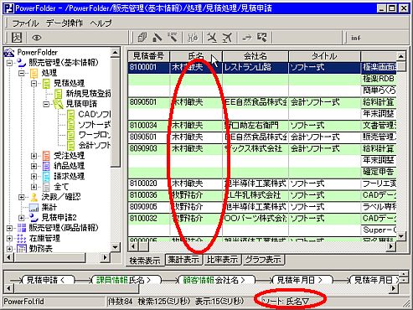Click the first toolbar icon left of the eye
413x310 pixels.
pyautogui.click(x=17, y=38)
